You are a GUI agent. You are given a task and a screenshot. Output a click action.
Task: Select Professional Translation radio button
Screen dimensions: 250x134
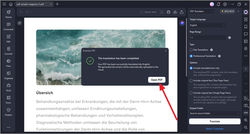tap(191, 56)
